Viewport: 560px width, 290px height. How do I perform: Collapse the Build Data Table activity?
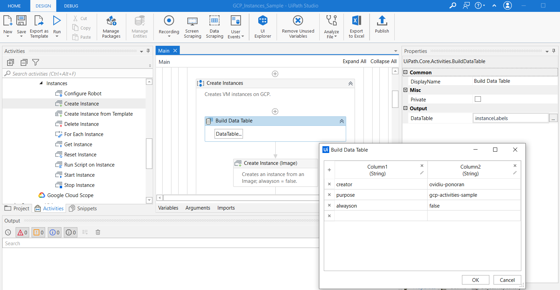(x=342, y=121)
